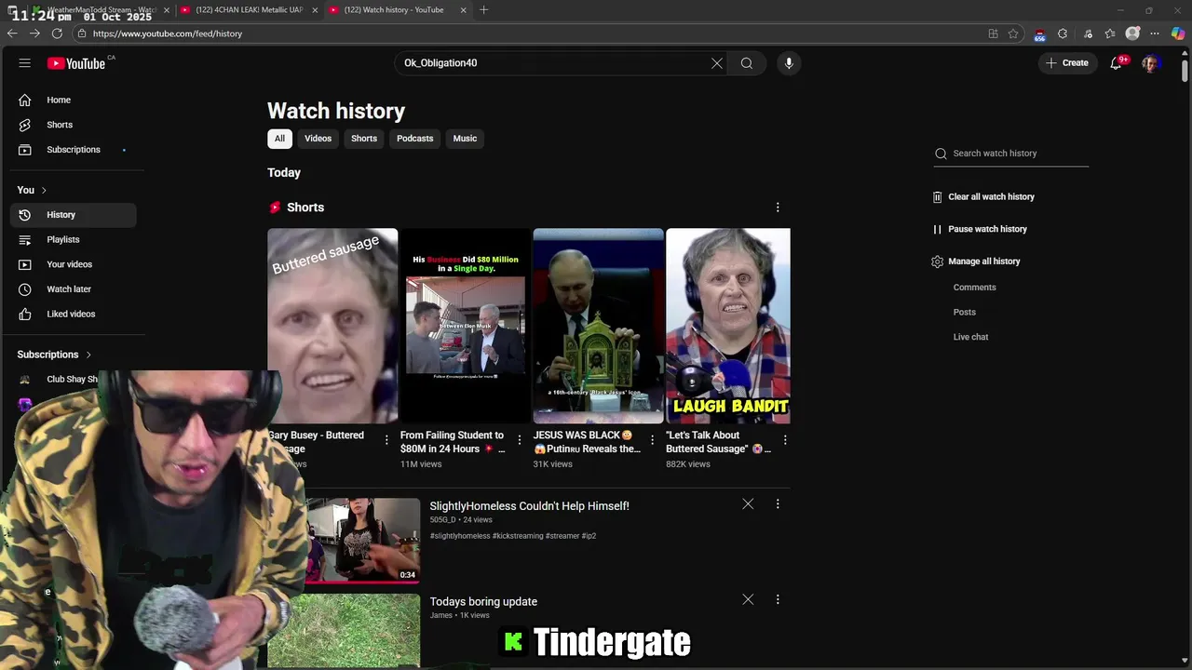The image size is (1192, 670).
Task: Open Shorts shelf three-dot menu
Action: pos(778,208)
